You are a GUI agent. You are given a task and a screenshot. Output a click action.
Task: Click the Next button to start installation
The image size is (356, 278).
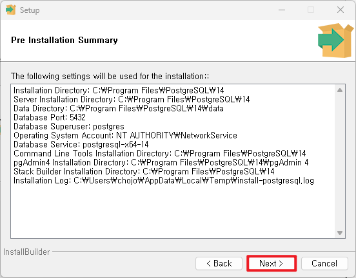coord(272,263)
